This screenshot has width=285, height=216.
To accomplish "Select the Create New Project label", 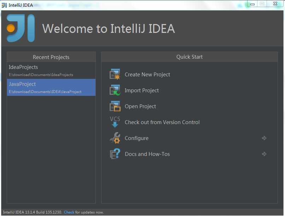I will (147, 75).
